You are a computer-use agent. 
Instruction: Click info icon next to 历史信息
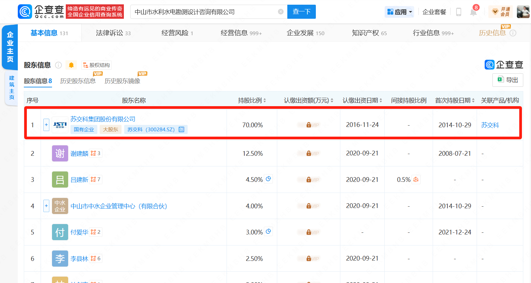(513, 33)
